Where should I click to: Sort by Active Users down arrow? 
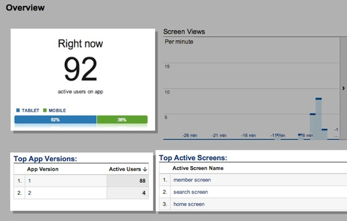[x=145, y=170]
